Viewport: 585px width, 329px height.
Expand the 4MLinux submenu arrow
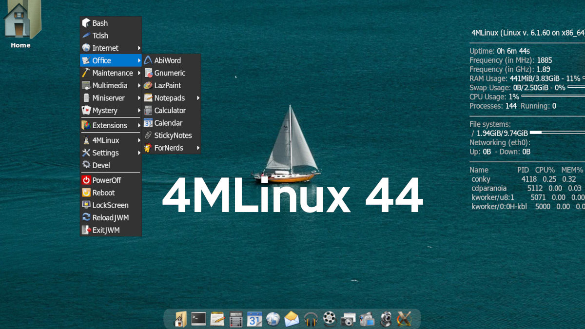139,140
